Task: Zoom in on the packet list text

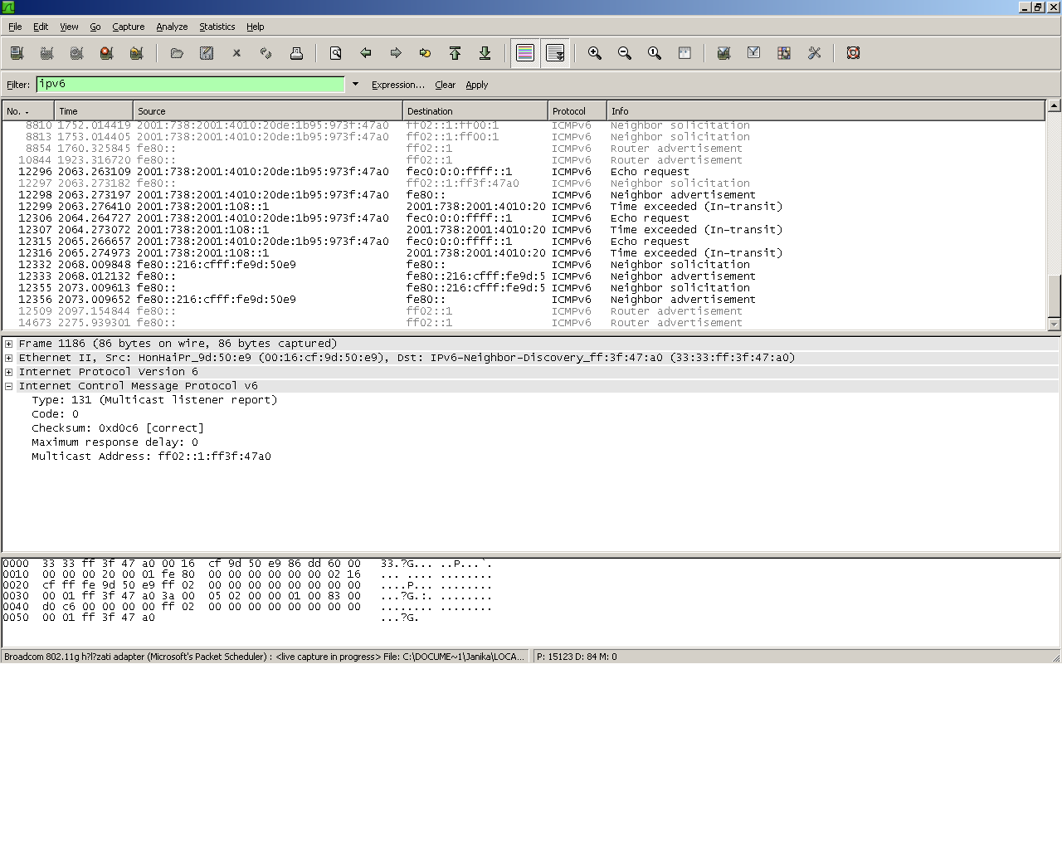Action: pyautogui.click(x=594, y=52)
